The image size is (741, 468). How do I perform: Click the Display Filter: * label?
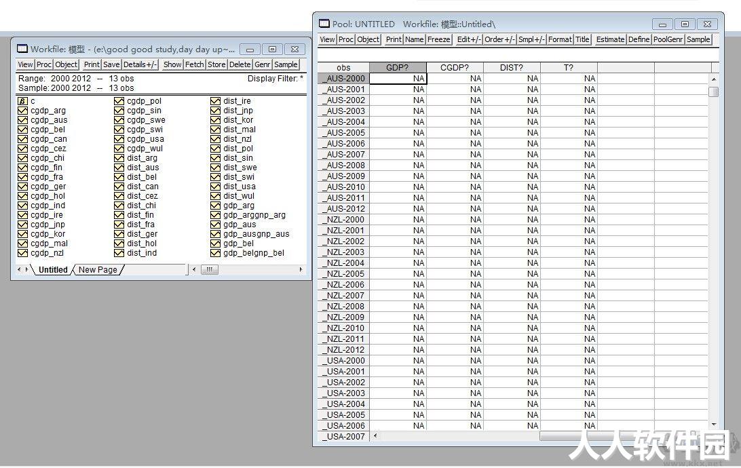coord(275,79)
